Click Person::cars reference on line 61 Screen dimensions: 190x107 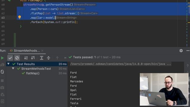pyautogui.click(x=47, y=9)
